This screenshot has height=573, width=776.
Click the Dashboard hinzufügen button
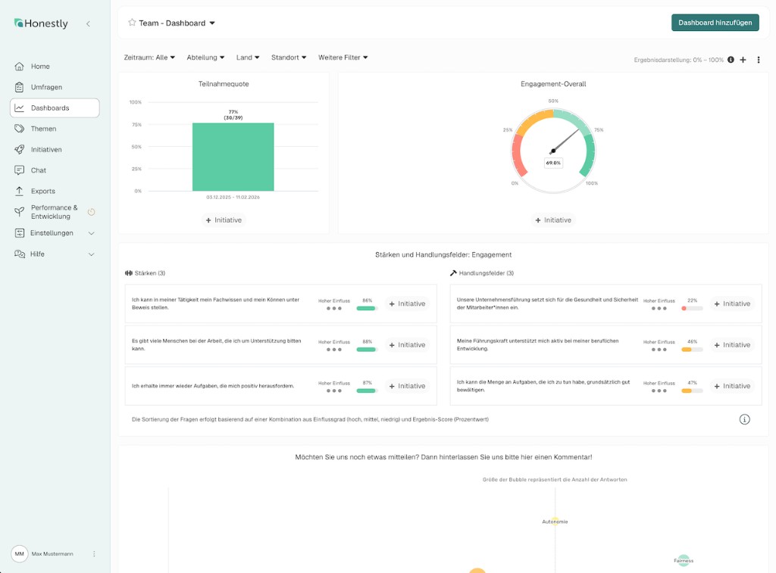(715, 23)
